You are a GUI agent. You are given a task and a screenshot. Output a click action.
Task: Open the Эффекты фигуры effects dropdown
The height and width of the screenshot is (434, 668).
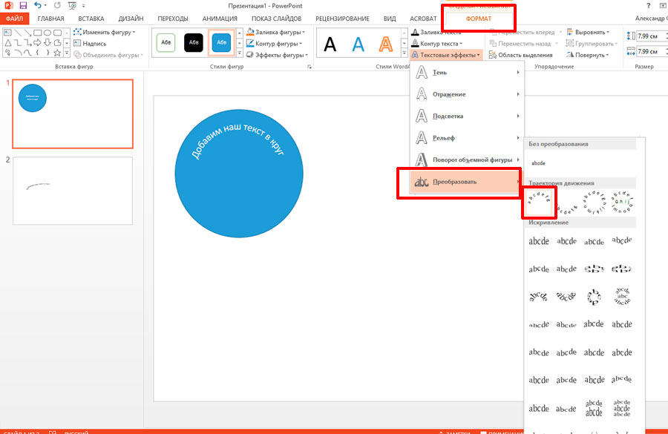coord(277,55)
